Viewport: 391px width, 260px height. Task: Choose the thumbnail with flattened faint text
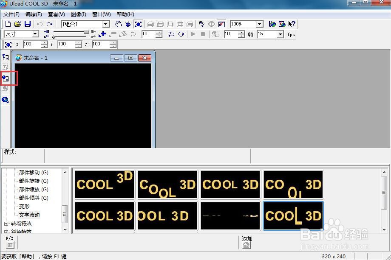230,216
